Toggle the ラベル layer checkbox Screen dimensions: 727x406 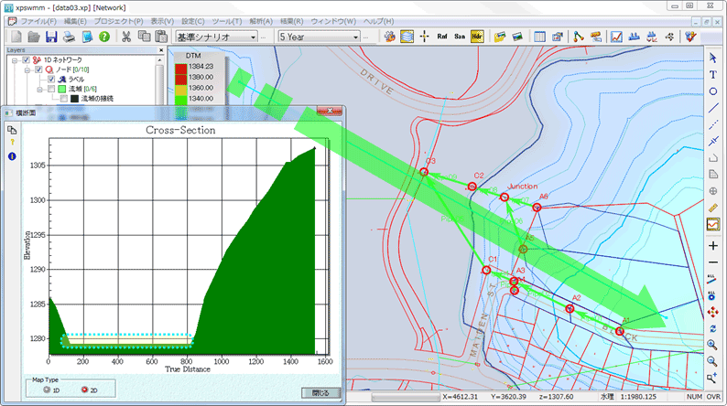51,79
